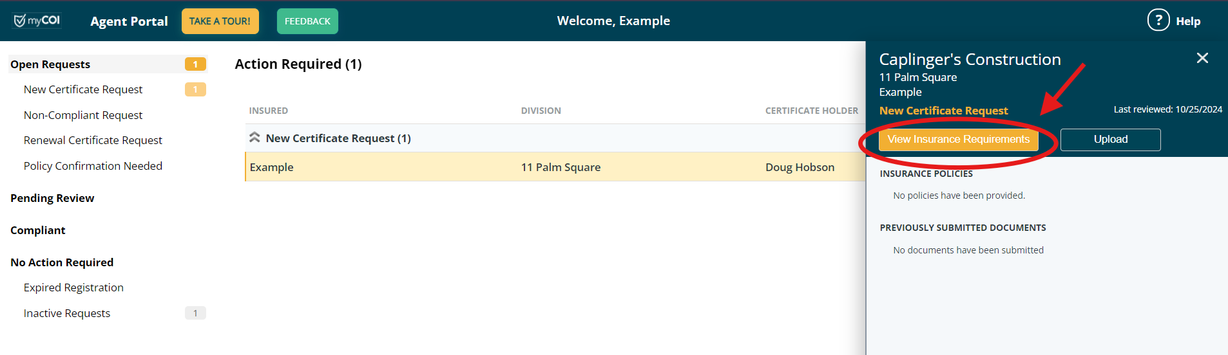Click the Help link text
1228x355 pixels.
point(1188,21)
